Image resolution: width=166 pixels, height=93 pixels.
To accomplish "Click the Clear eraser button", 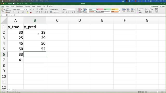I will click(140, 13).
